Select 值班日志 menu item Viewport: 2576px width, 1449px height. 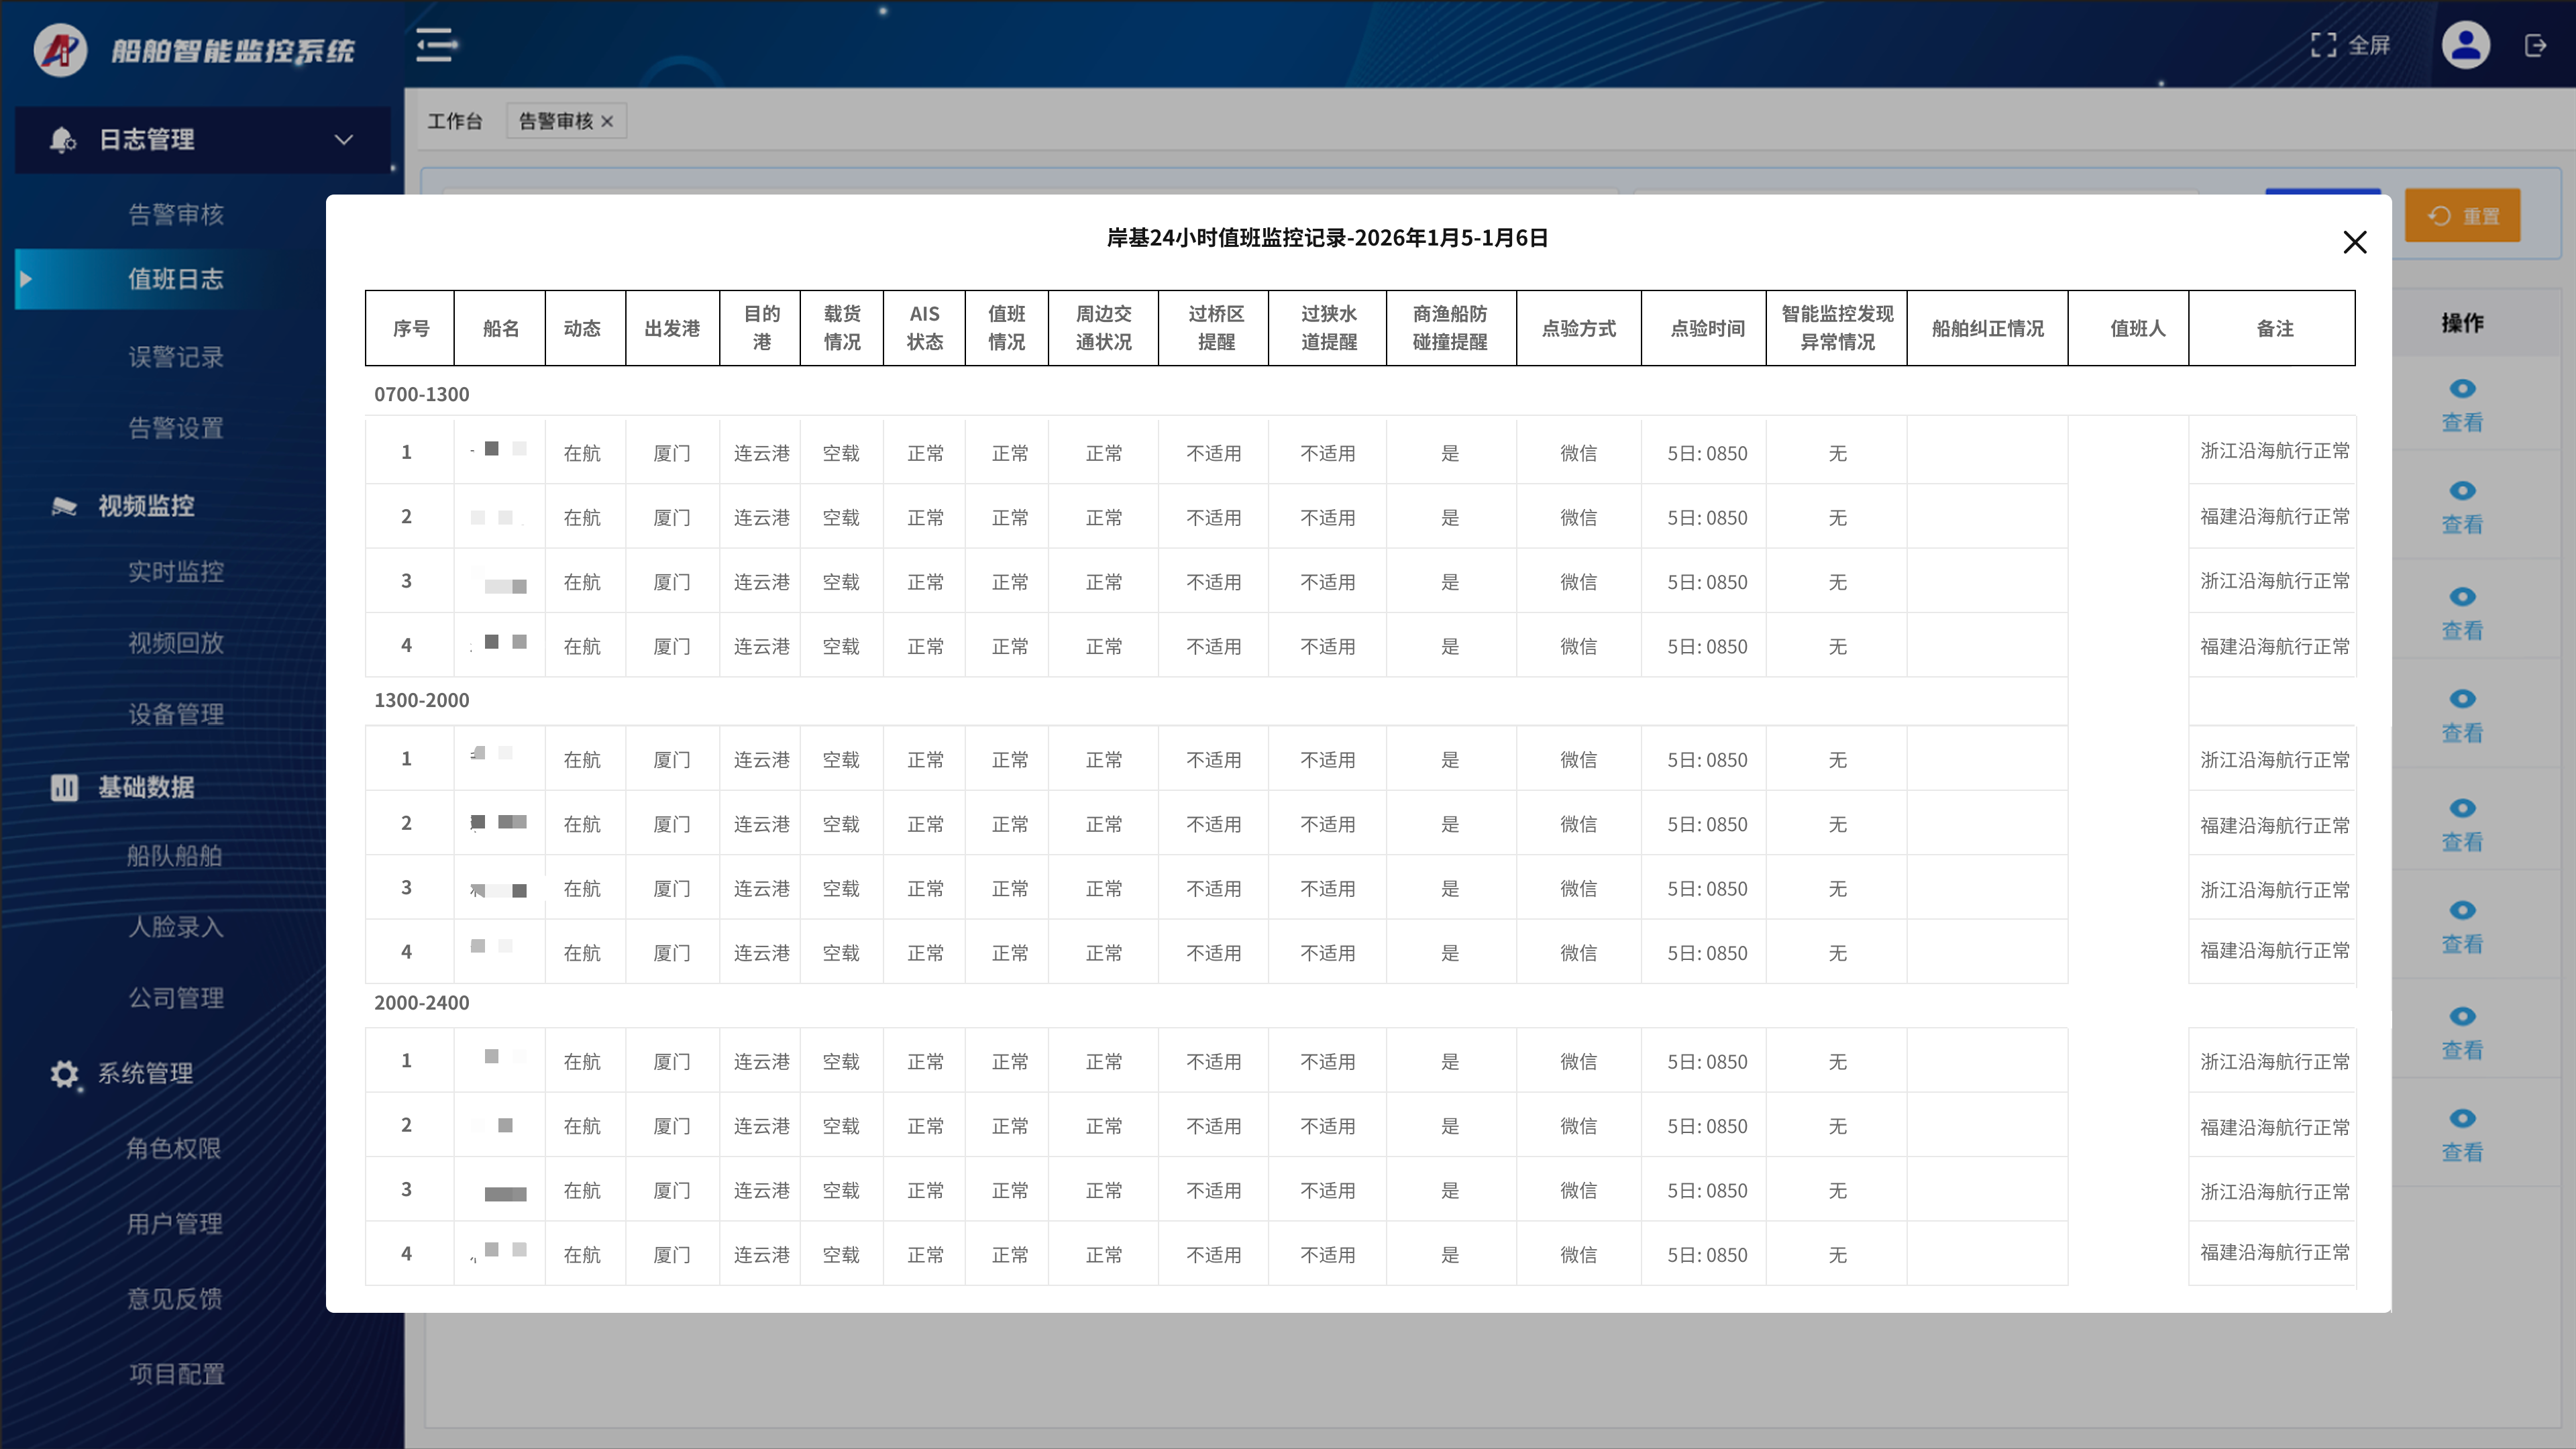tap(176, 279)
